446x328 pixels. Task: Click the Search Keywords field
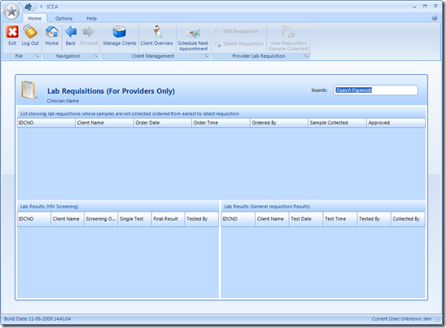[375, 90]
